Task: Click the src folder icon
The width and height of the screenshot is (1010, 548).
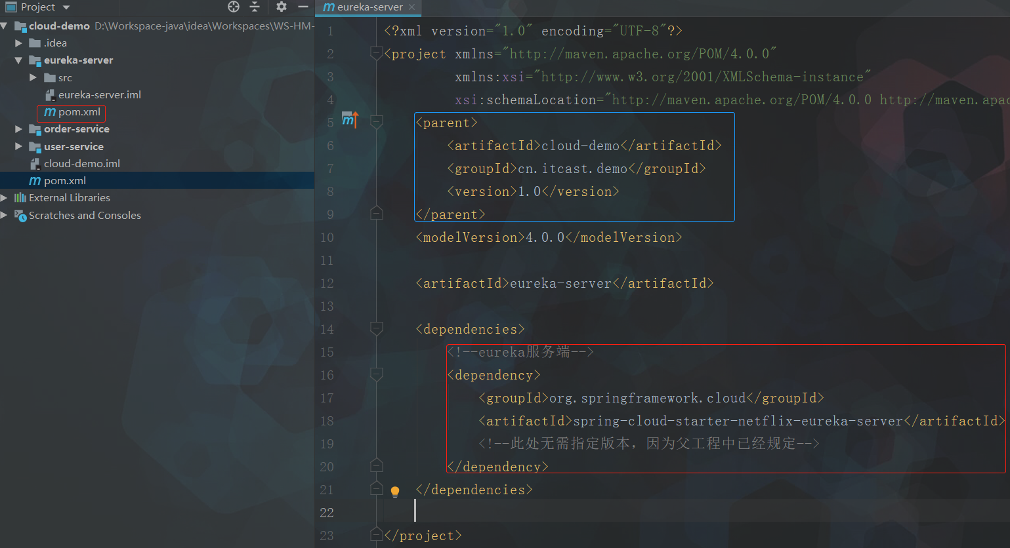Action: click(50, 77)
